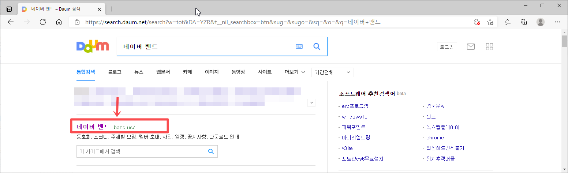Click the 소프트웨어 추천검색어 heading
Viewport: 568px width, 173px height.
click(367, 94)
